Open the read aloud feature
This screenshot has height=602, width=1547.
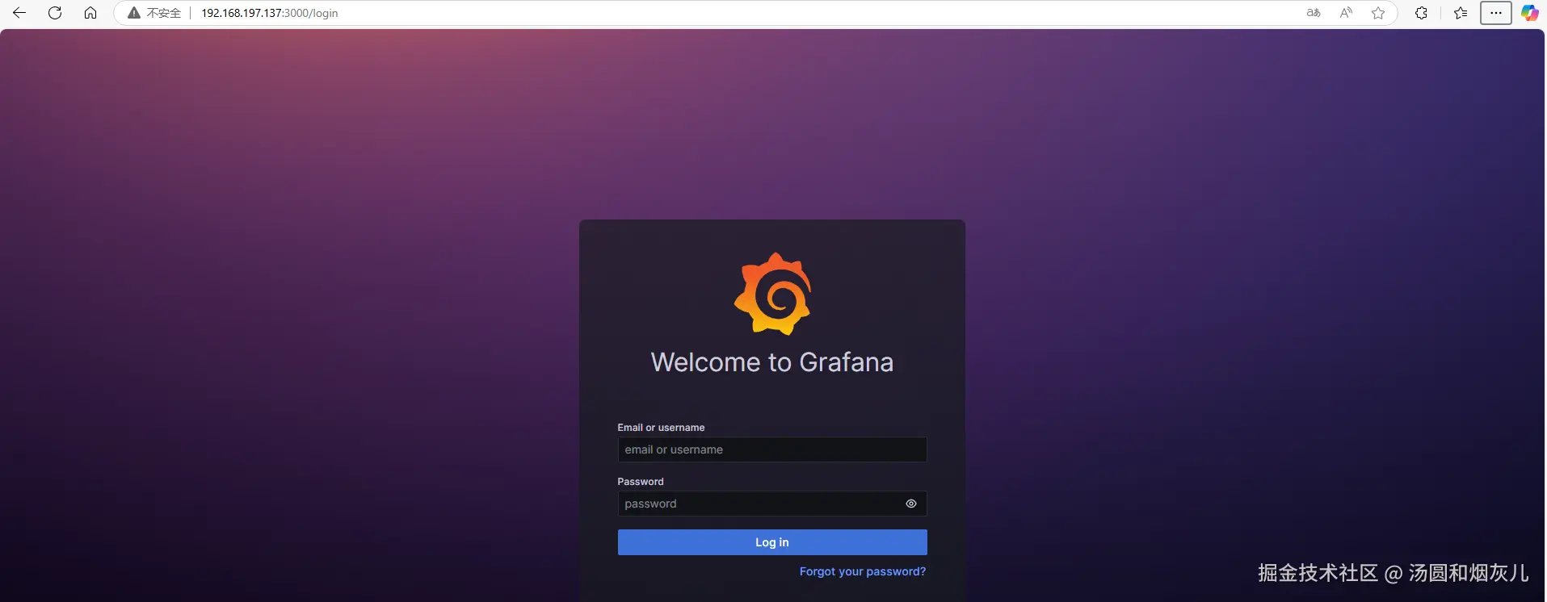(x=1346, y=13)
